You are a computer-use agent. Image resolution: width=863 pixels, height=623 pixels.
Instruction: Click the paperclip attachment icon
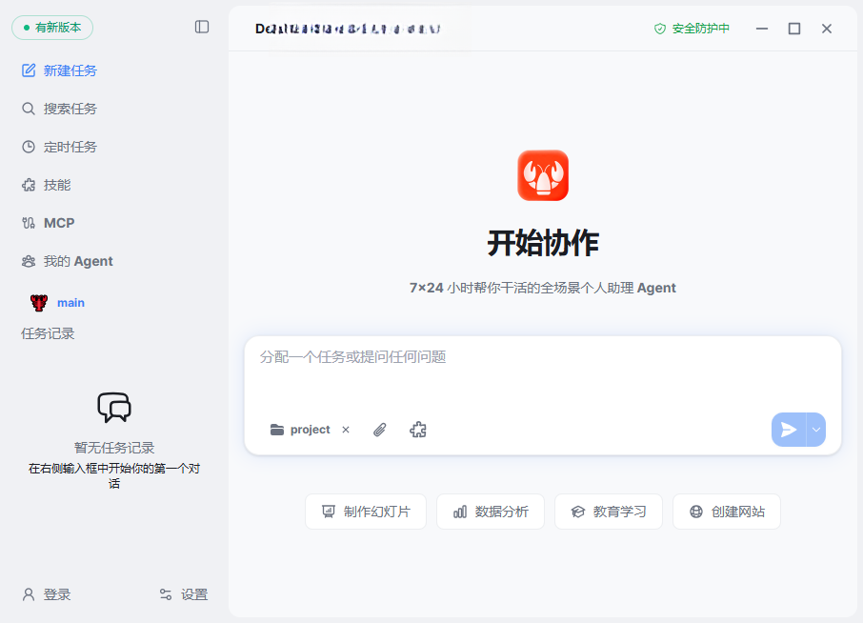point(380,430)
